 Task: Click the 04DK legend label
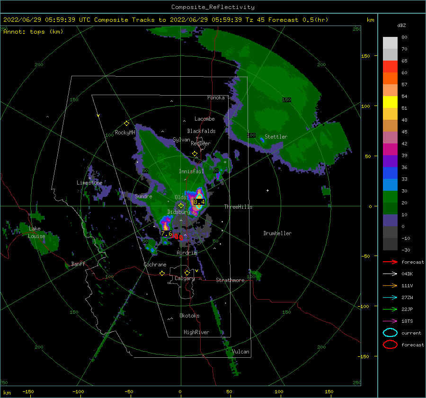point(407,274)
